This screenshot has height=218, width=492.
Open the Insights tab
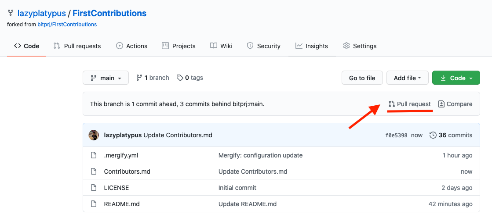click(312, 46)
